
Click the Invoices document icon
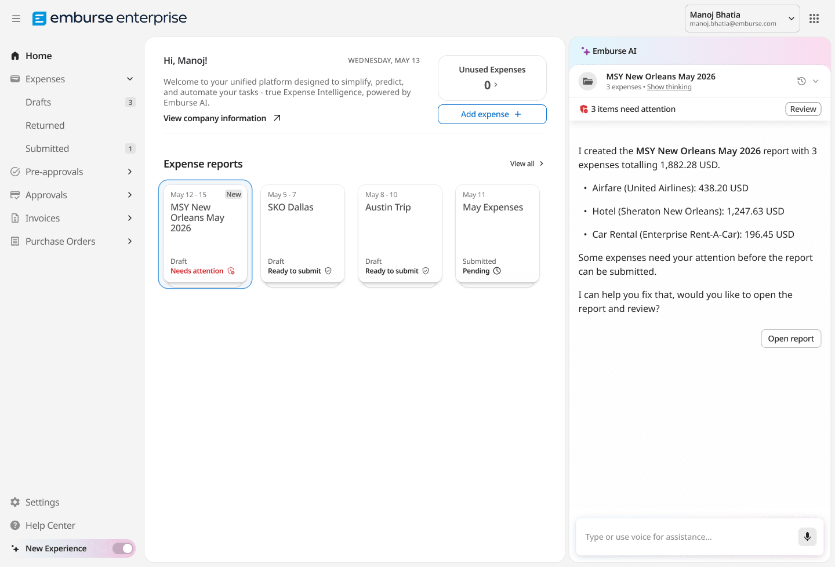tap(15, 218)
